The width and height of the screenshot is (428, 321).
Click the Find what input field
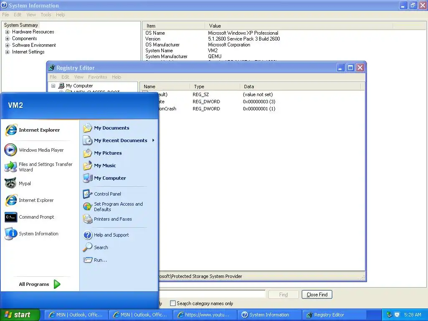pos(212,294)
